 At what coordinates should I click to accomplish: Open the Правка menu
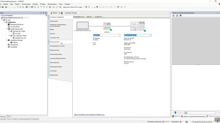pos(6,4)
